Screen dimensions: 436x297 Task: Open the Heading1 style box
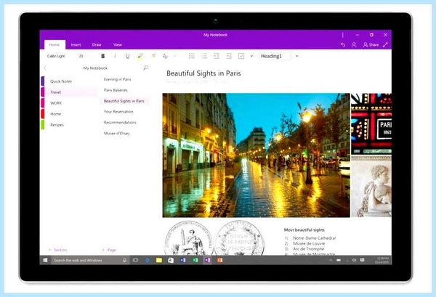point(275,56)
